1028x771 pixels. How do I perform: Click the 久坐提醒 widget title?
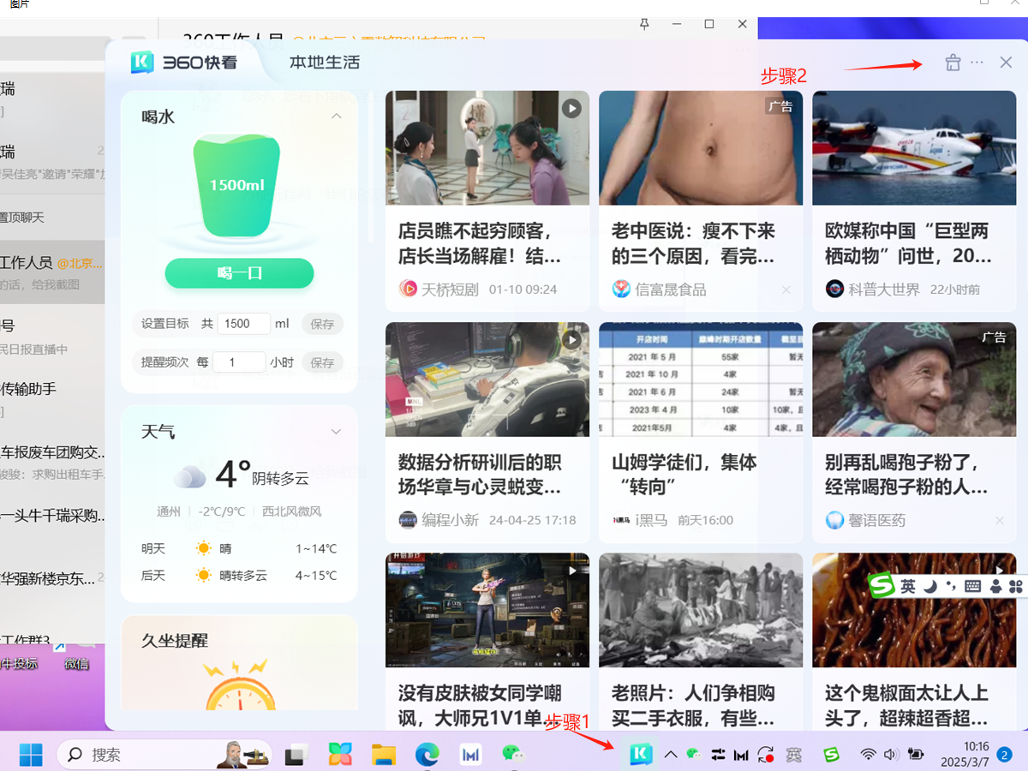175,640
